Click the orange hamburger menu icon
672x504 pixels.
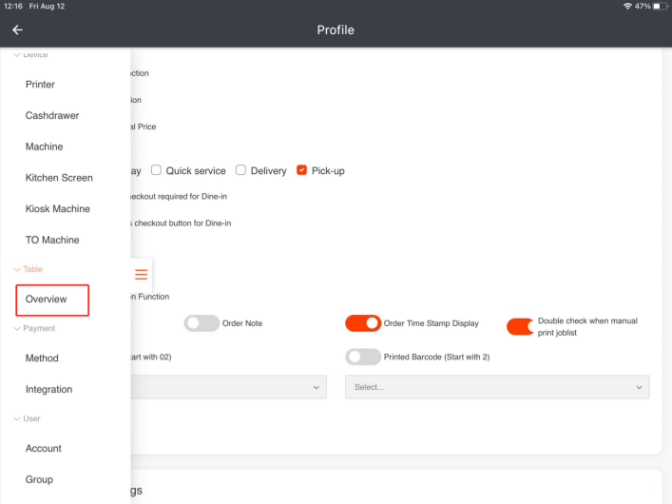(141, 275)
